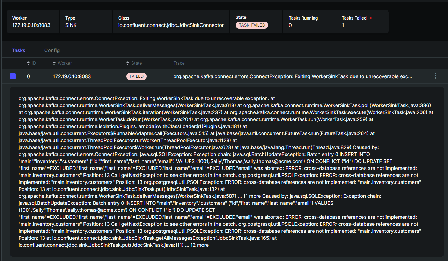Image resolution: width=448 pixels, height=261 pixels.
Task: Switch to the Config tab
Action: [x=52, y=50]
